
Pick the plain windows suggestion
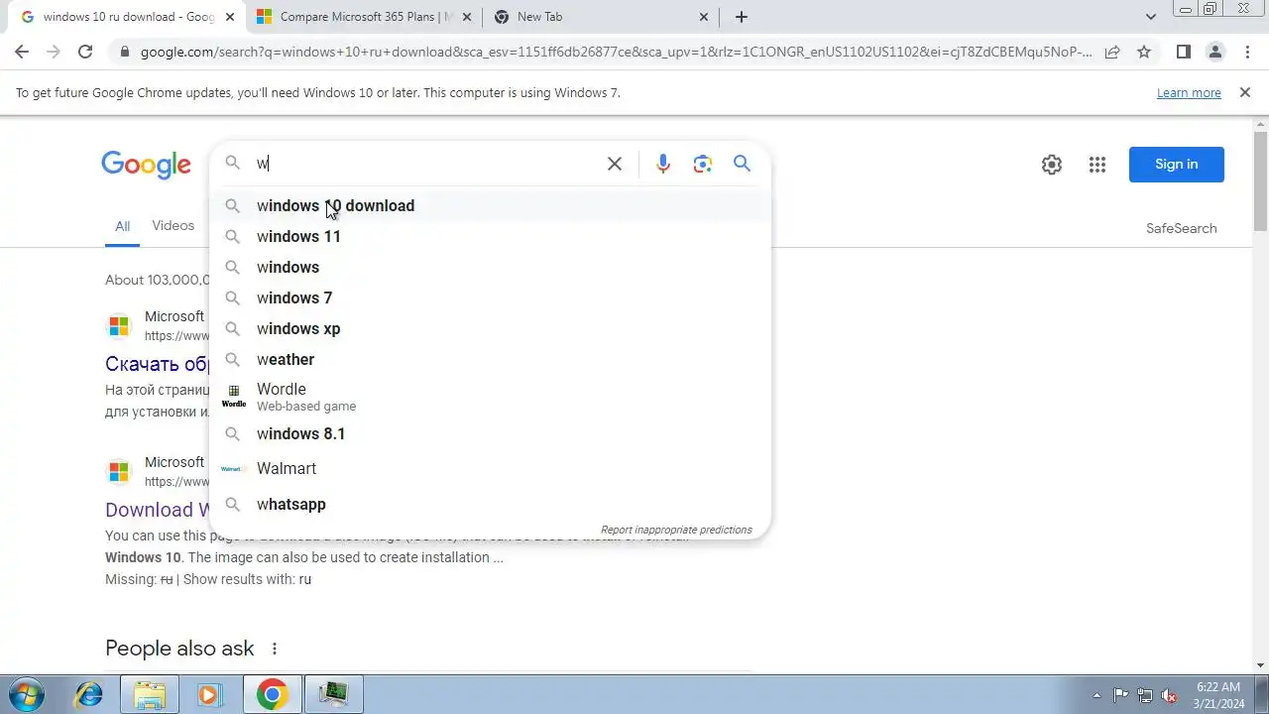tap(490, 267)
